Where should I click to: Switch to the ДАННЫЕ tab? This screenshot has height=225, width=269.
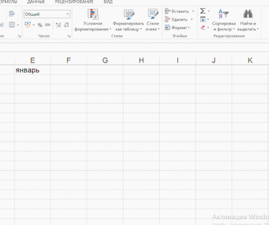36,2
